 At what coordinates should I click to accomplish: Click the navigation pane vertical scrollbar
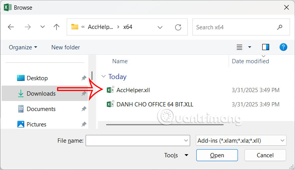92,76
